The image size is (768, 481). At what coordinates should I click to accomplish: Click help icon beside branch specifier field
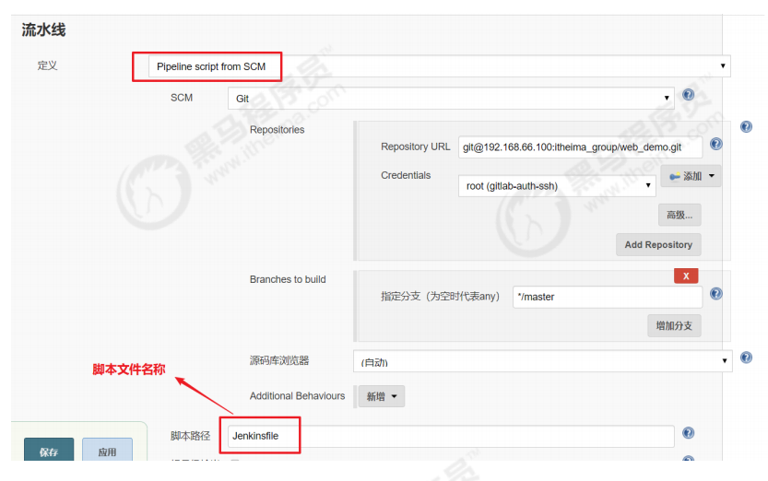pos(715,294)
